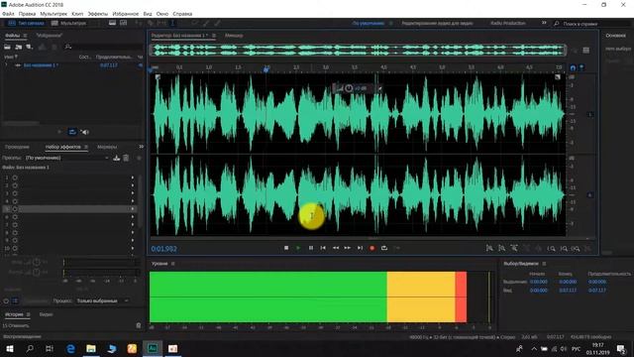Image resolution: width=634 pixels, height=357 pixels.
Task: Expand workspace list chevron in top bar
Action: [x=544, y=23]
